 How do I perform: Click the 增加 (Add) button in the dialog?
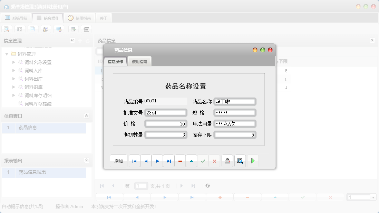coord(118,161)
